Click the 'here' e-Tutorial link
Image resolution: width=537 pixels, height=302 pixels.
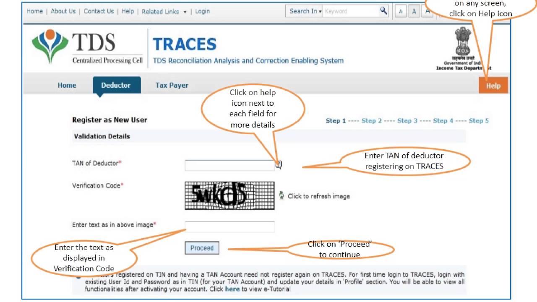point(232,289)
